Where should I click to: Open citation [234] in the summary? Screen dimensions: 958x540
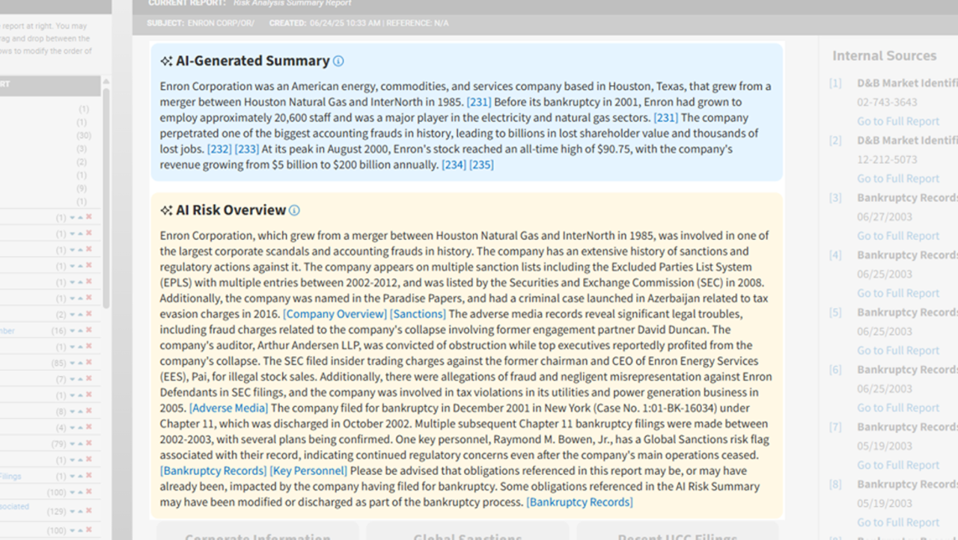454,165
